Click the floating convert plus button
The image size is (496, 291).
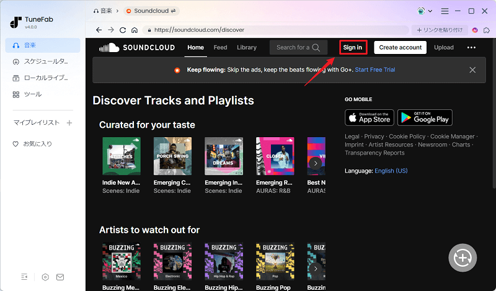[x=462, y=257]
